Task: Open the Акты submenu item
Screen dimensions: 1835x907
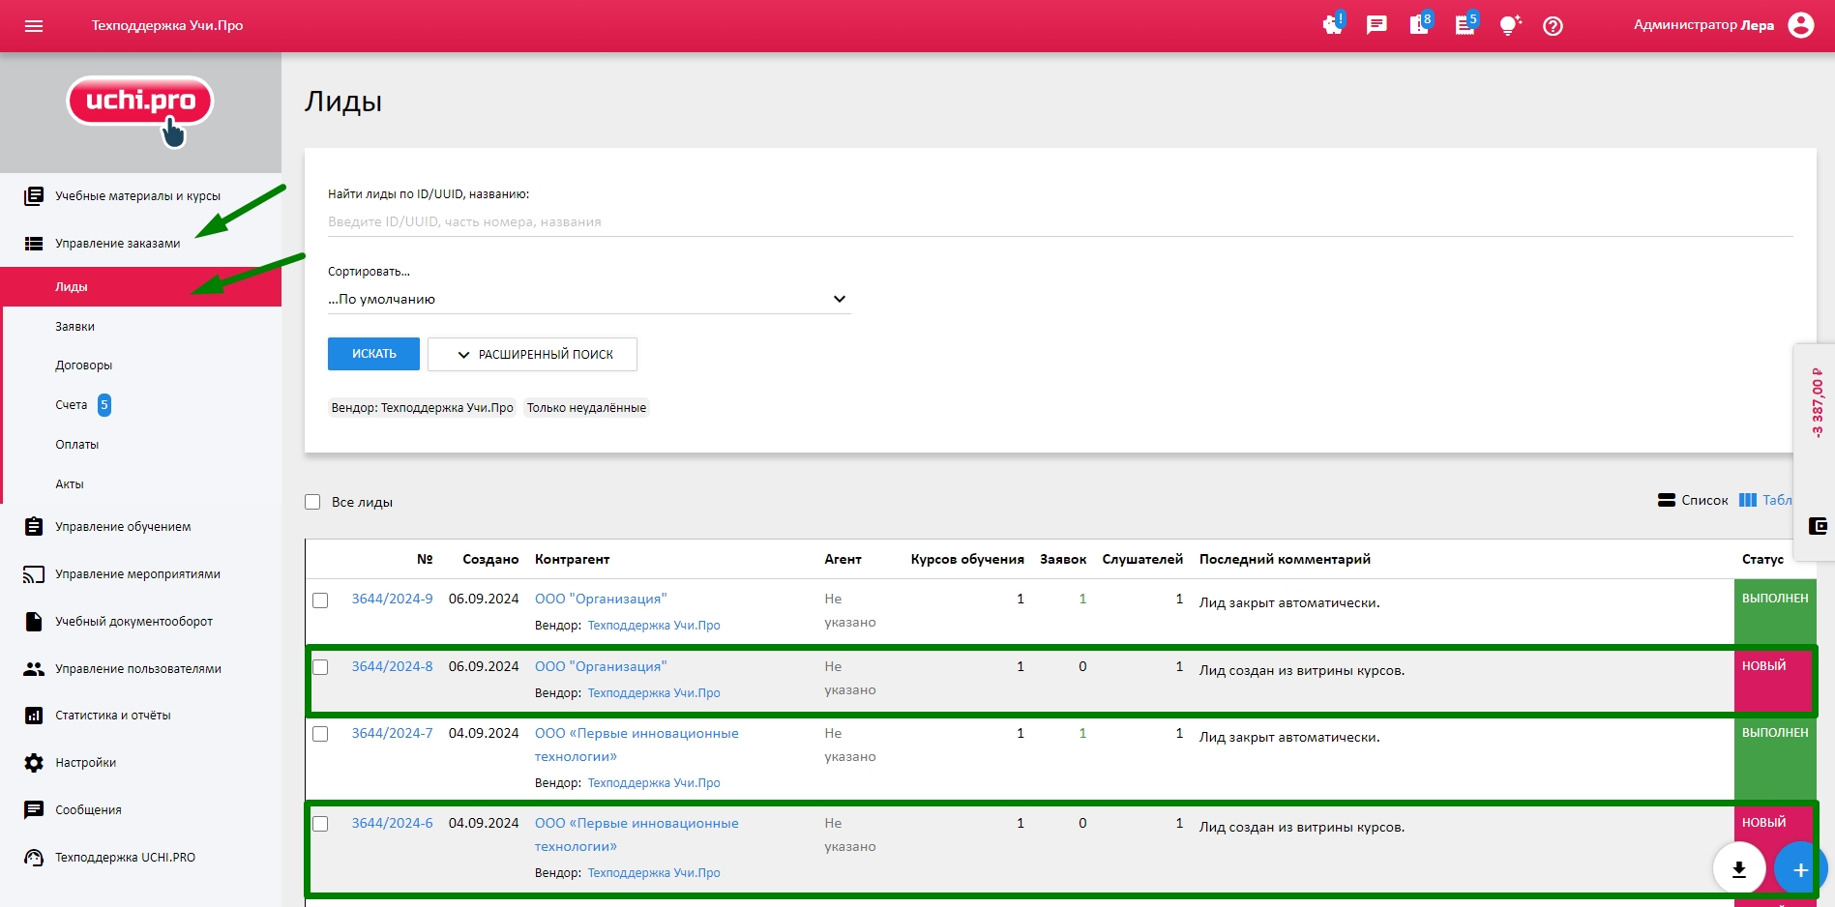Action: tap(141, 484)
